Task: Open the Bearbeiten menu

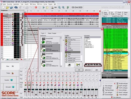Action: click(x=17, y=4)
